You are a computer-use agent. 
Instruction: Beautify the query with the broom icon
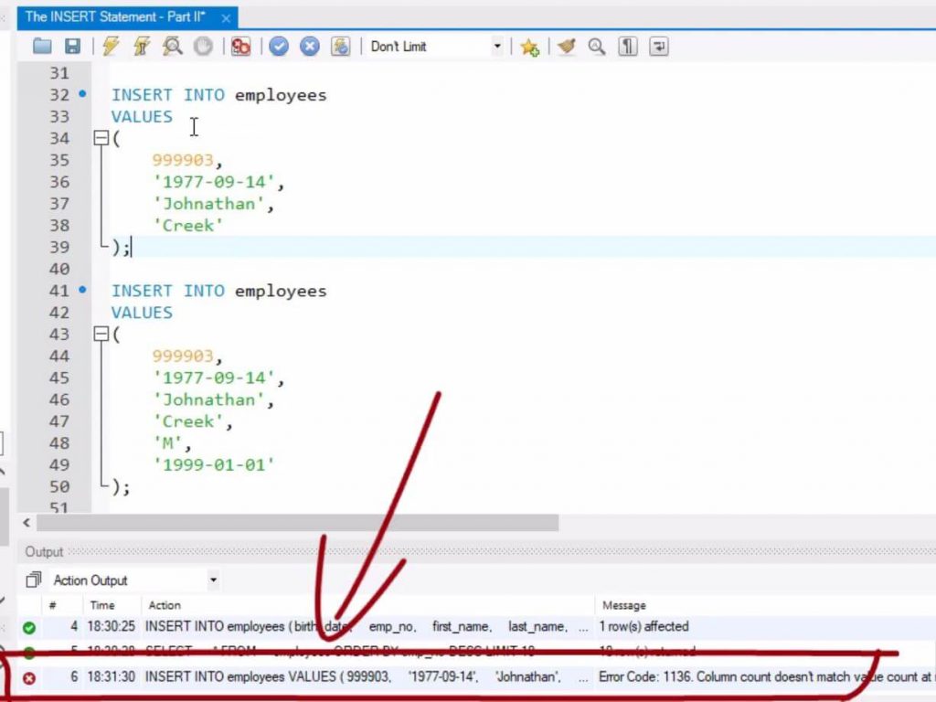pos(567,46)
